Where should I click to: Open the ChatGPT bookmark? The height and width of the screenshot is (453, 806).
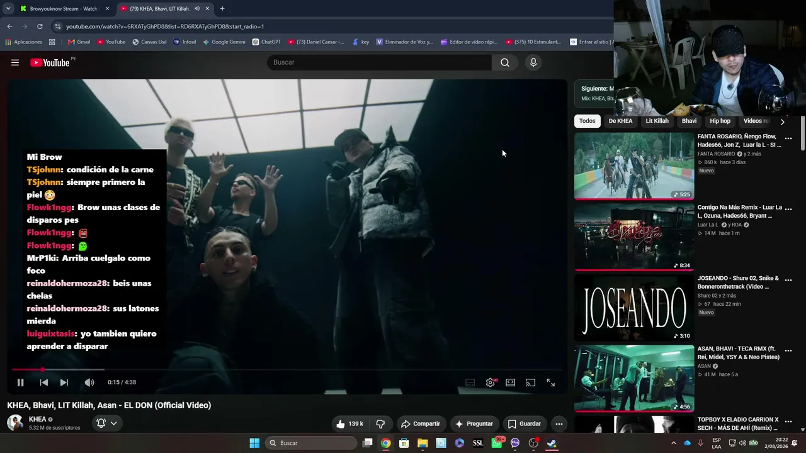click(266, 42)
